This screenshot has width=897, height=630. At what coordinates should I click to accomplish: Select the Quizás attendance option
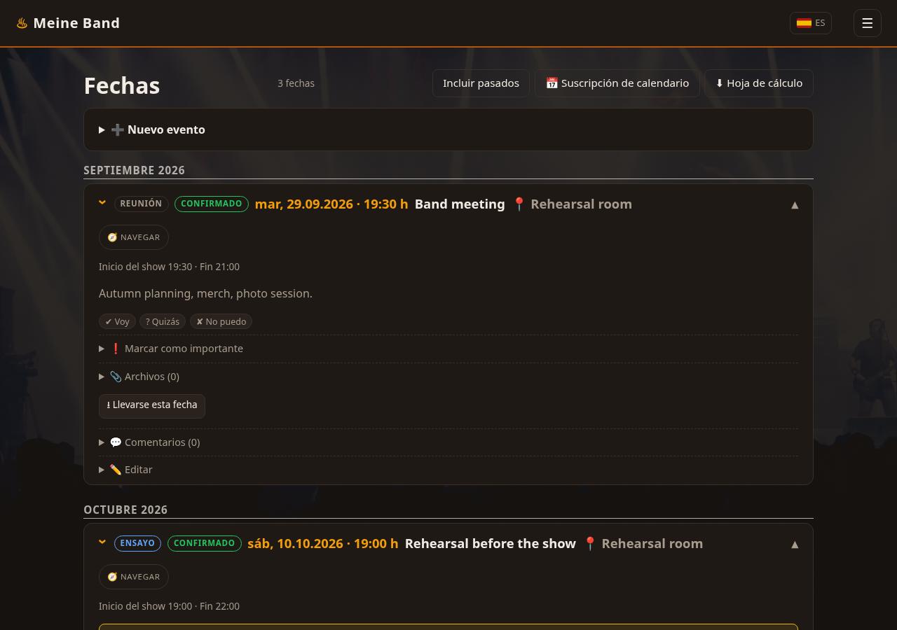pyautogui.click(x=163, y=321)
